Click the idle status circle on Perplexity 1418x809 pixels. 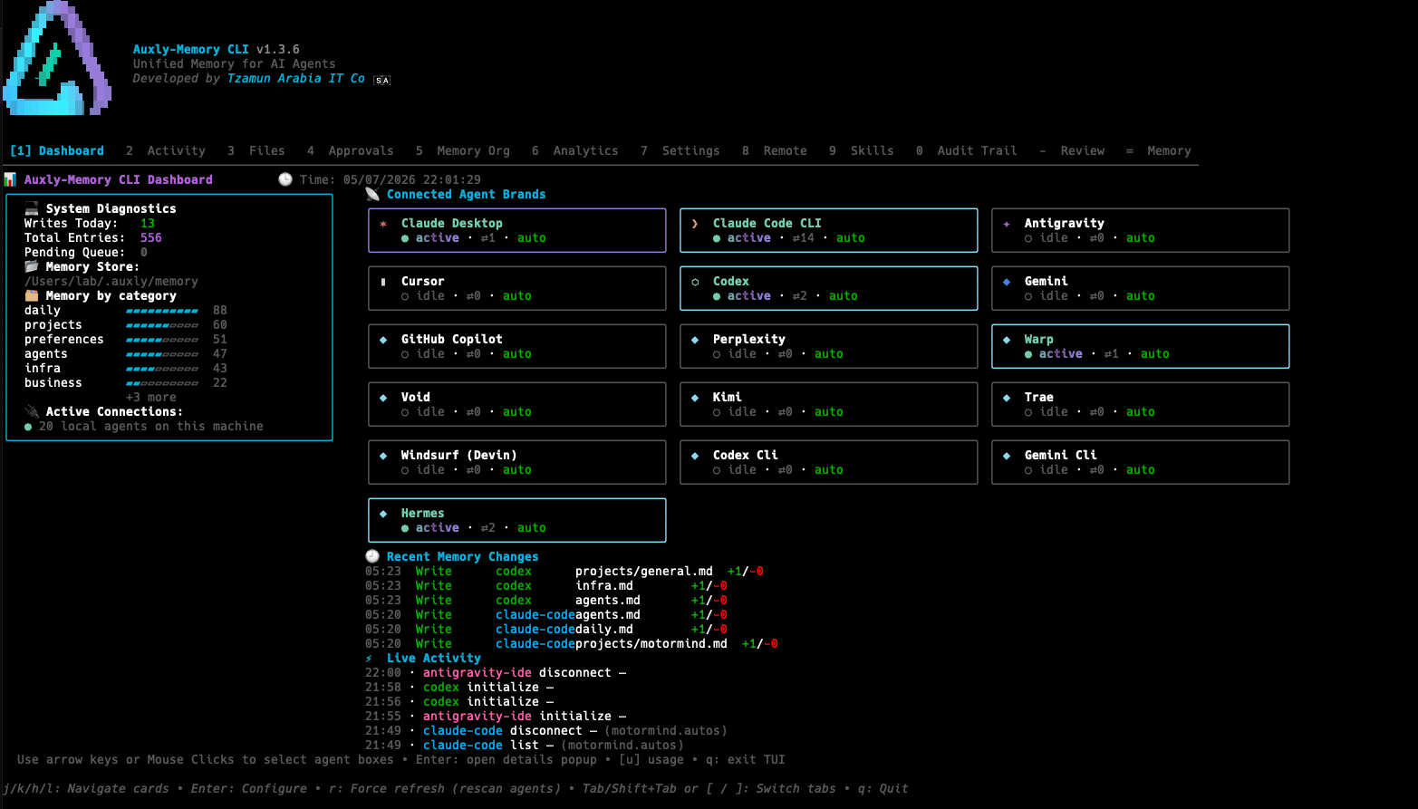(x=717, y=354)
